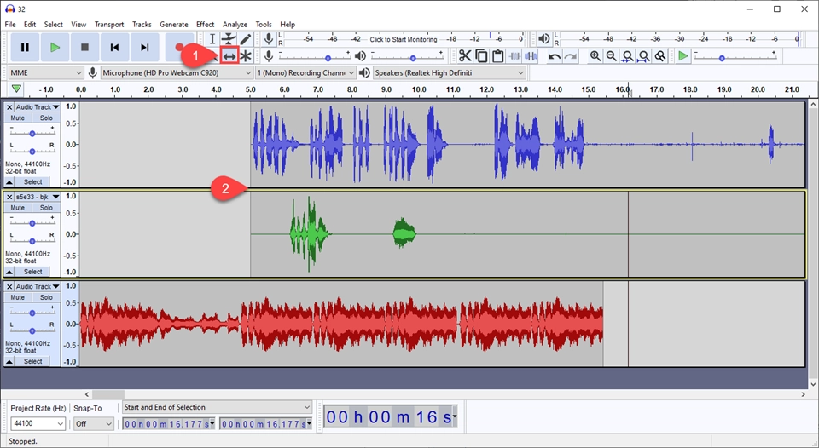Choose the Draw pencil tool
The image size is (819, 448).
(246, 39)
